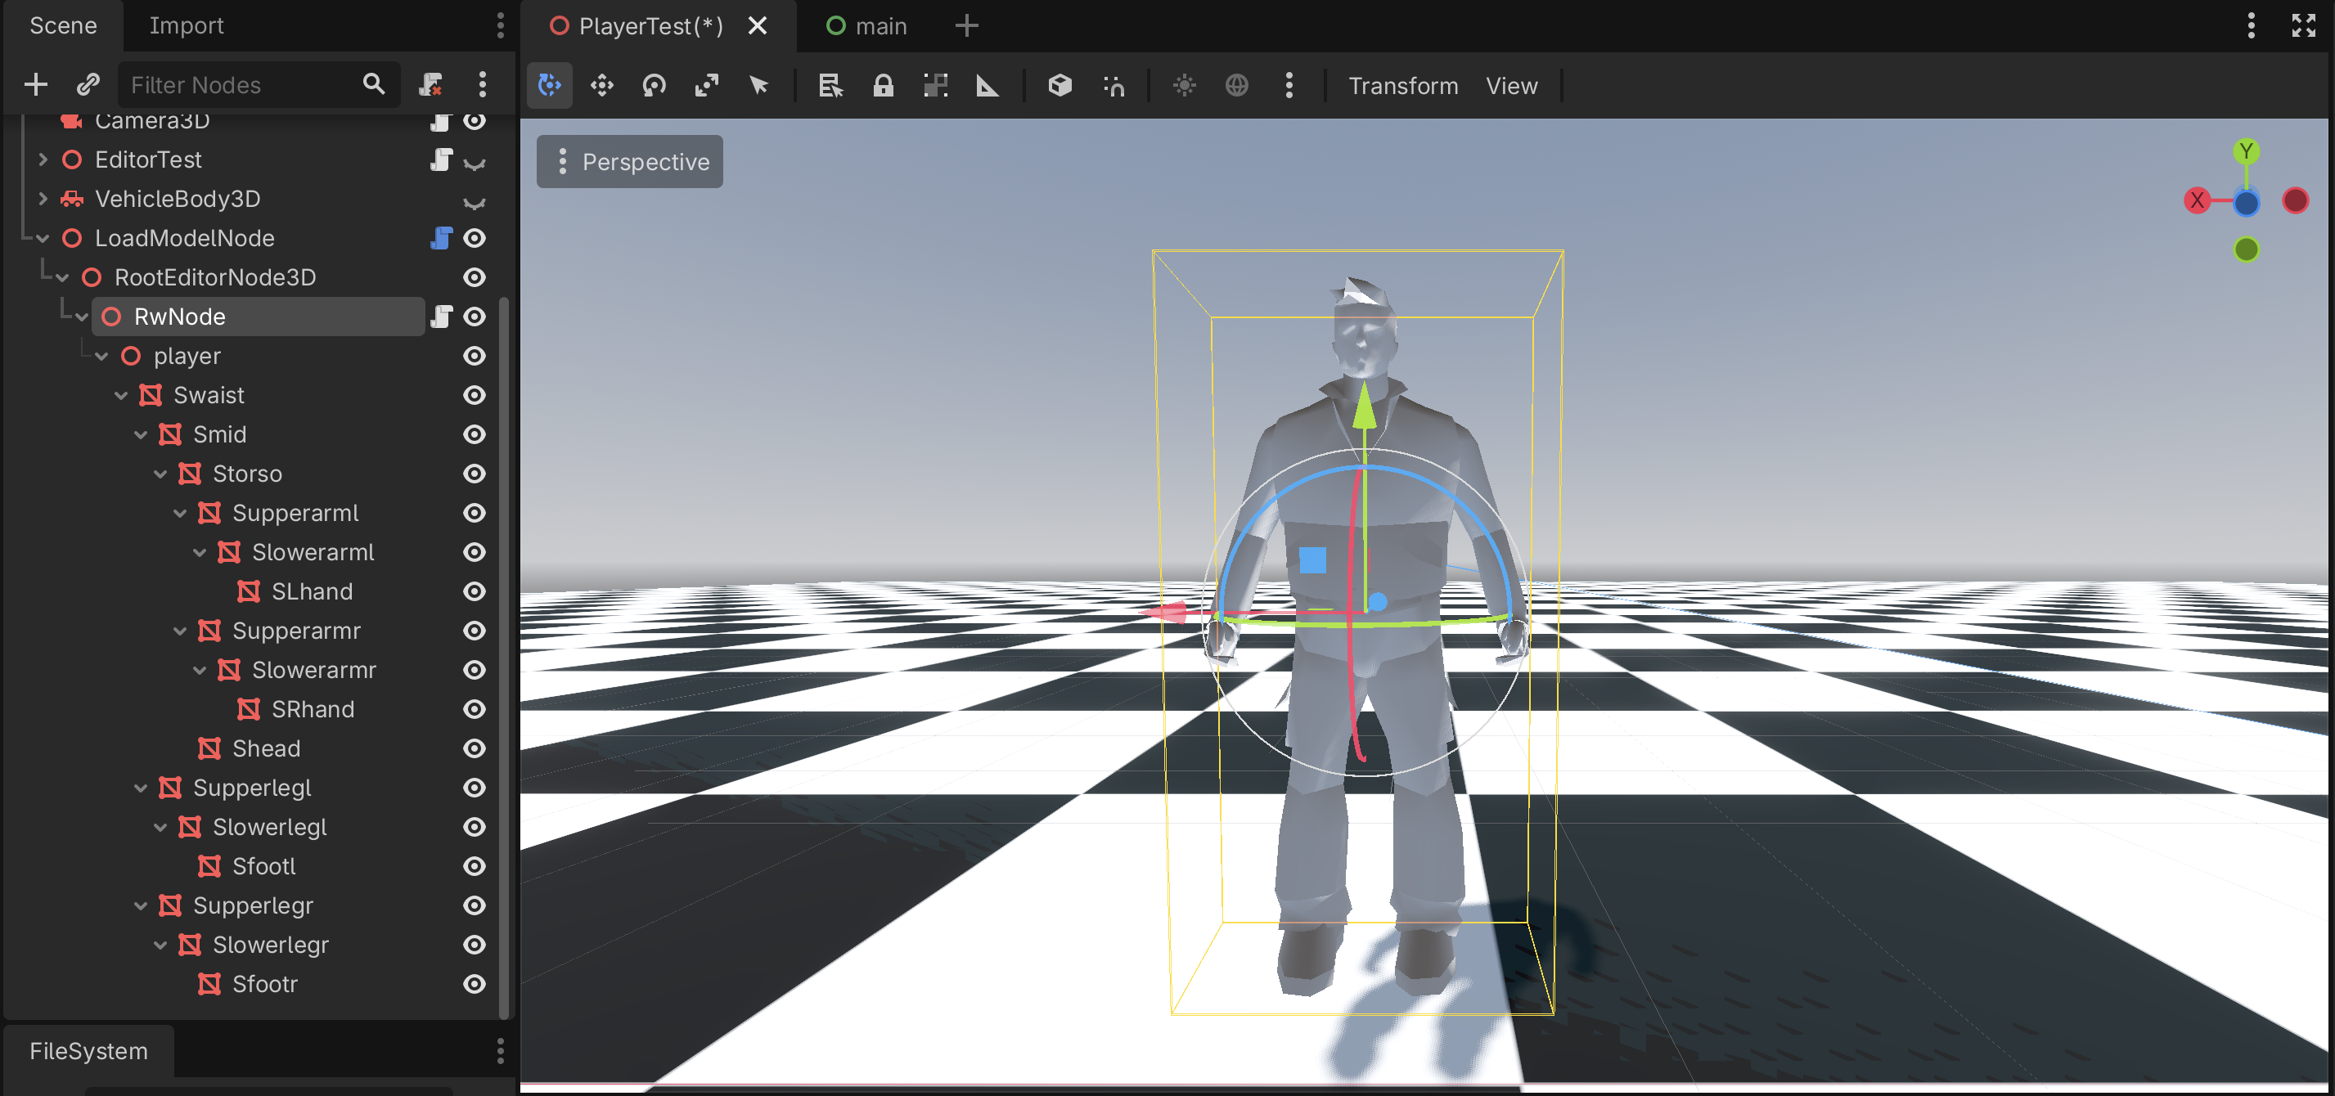Expand the VehicleBody3D tree node
The image size is (2335, 1096).
pyautogui.click(x=43, y=199)
